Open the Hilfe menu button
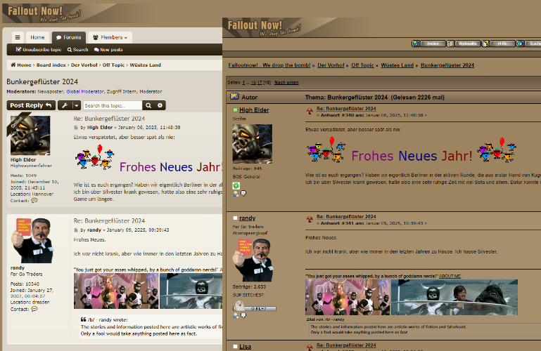This screenshot has width=541, height=351. coord(500,44)
